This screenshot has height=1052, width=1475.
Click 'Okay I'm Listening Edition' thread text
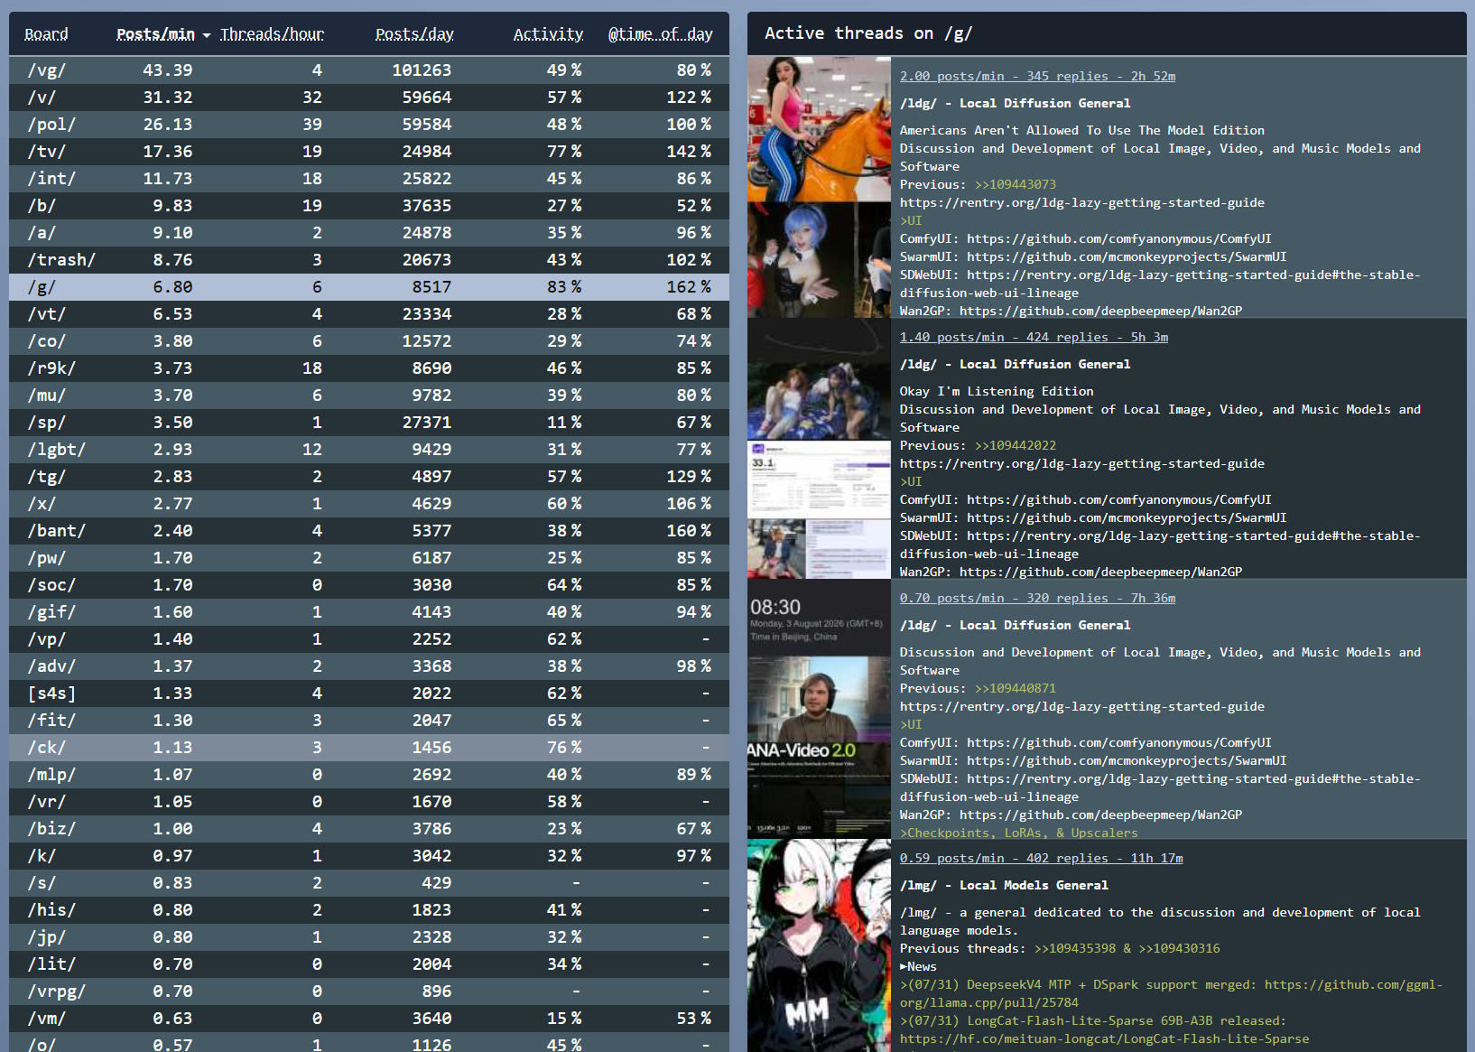pyautogui.click(x=997, y=392)
